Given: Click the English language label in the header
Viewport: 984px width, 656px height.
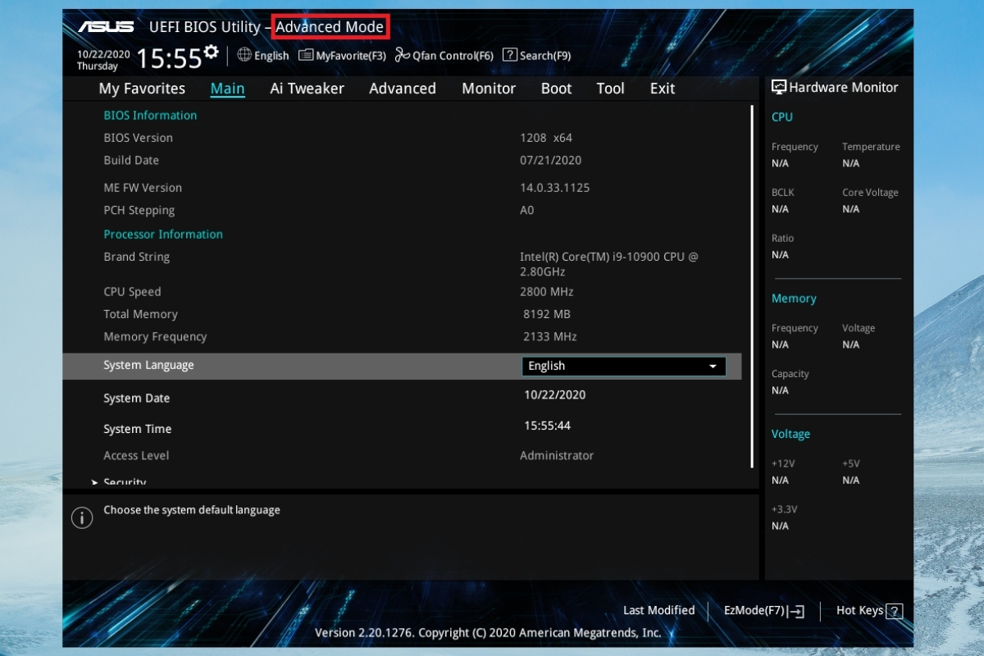Looking at the screenshot, I should pyautogui.click(x=271, y=56).
